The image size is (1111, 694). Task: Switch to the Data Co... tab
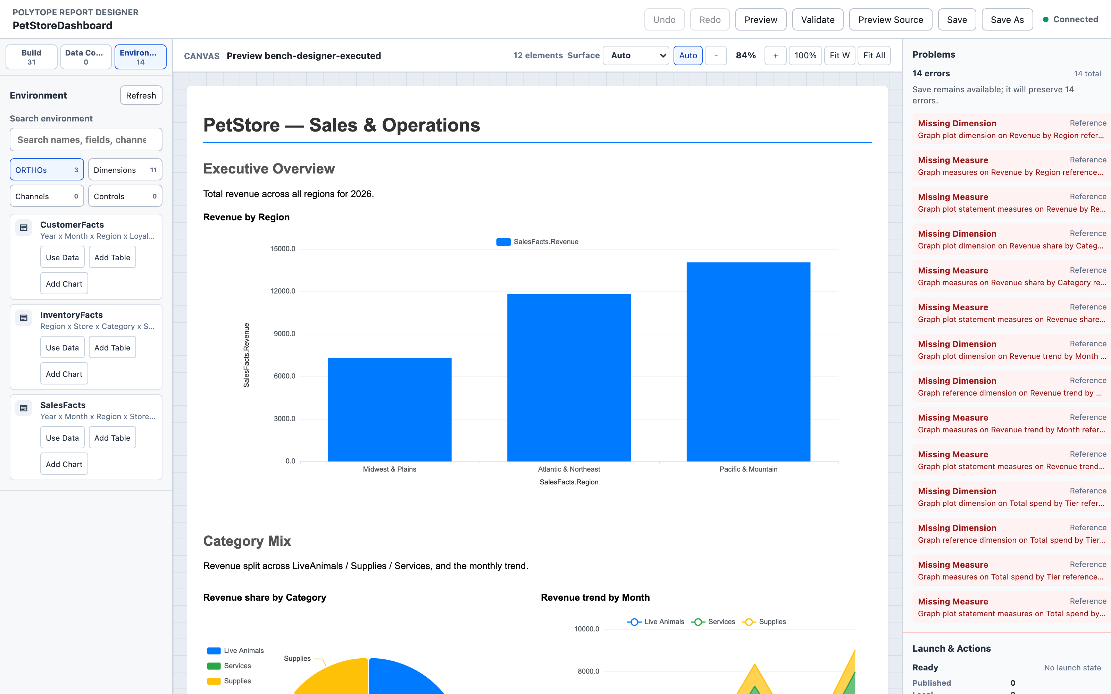pyautogui.click(x=86, y=57)
